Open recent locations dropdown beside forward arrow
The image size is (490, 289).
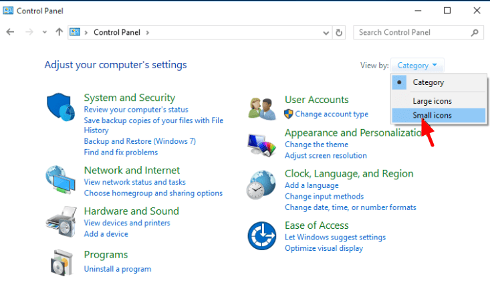point(45,32)
